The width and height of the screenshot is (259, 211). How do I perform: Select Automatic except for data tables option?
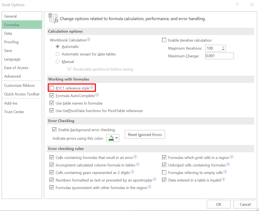pyautogui.click(x=58, y=54)
